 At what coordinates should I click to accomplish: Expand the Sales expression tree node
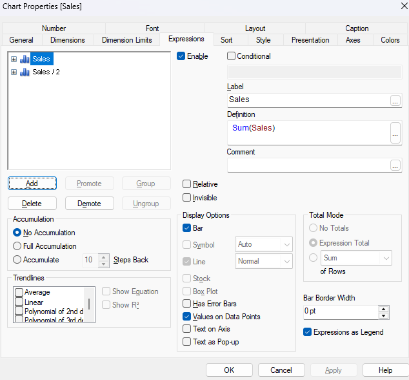[14, 59]
